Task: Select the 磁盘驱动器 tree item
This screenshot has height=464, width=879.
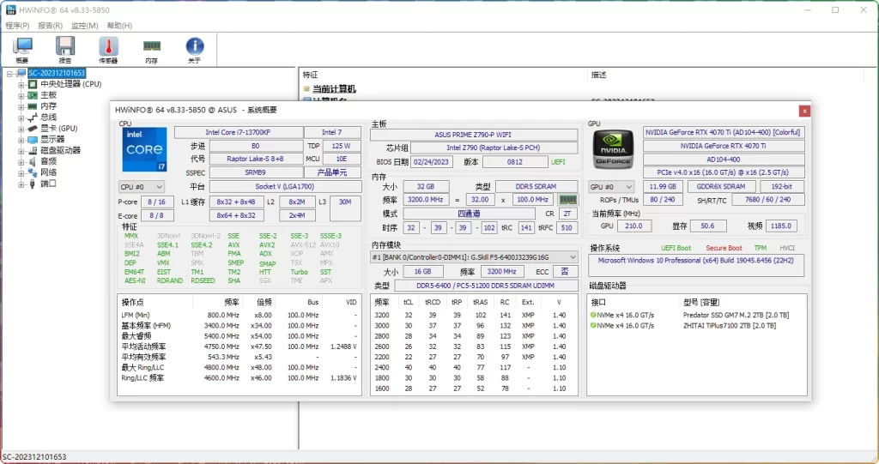Action: point(60,150)
